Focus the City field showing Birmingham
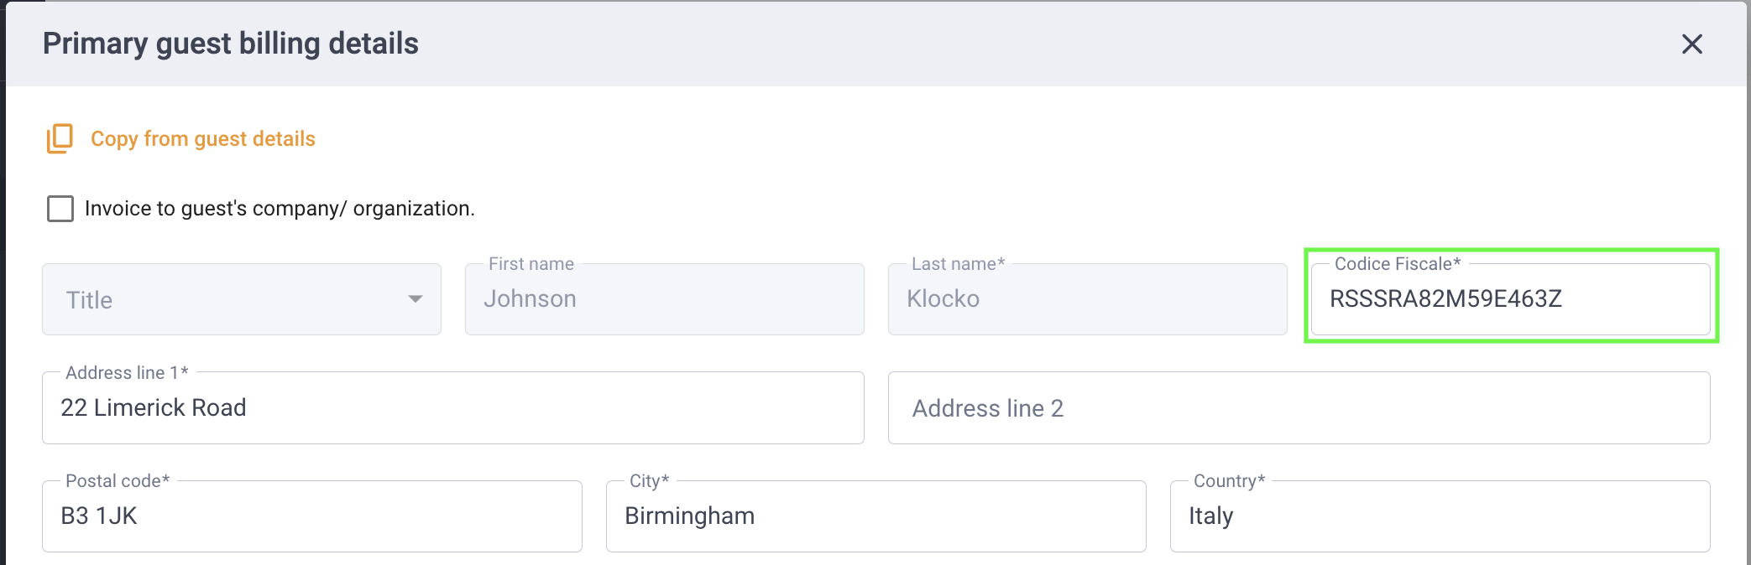 coord(876,516)
